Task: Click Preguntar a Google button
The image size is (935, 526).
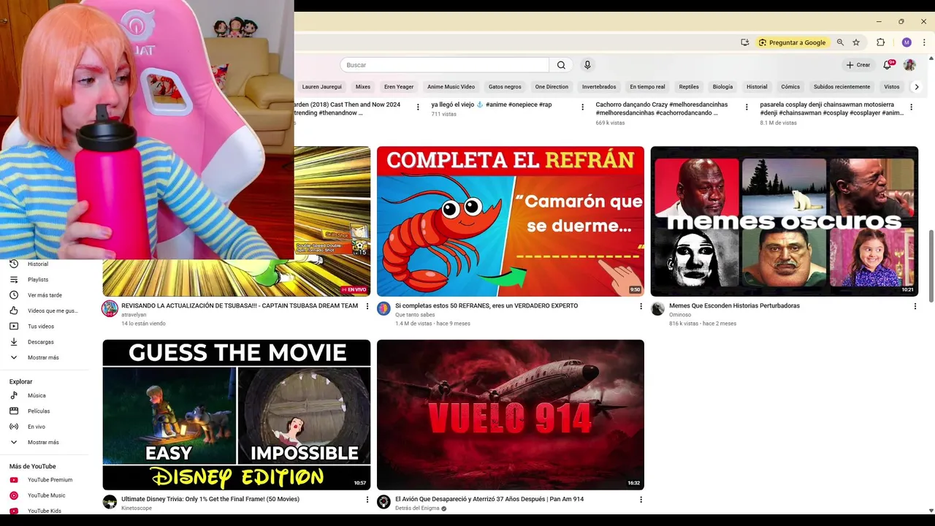Action: click(792, 42)
